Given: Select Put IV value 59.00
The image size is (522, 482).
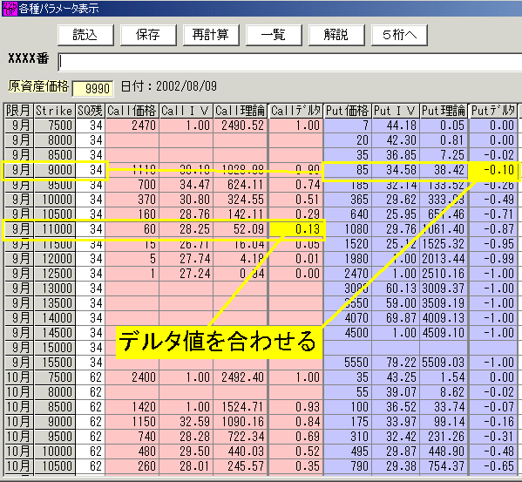Looking at the screenshot, I should point(396,303).
